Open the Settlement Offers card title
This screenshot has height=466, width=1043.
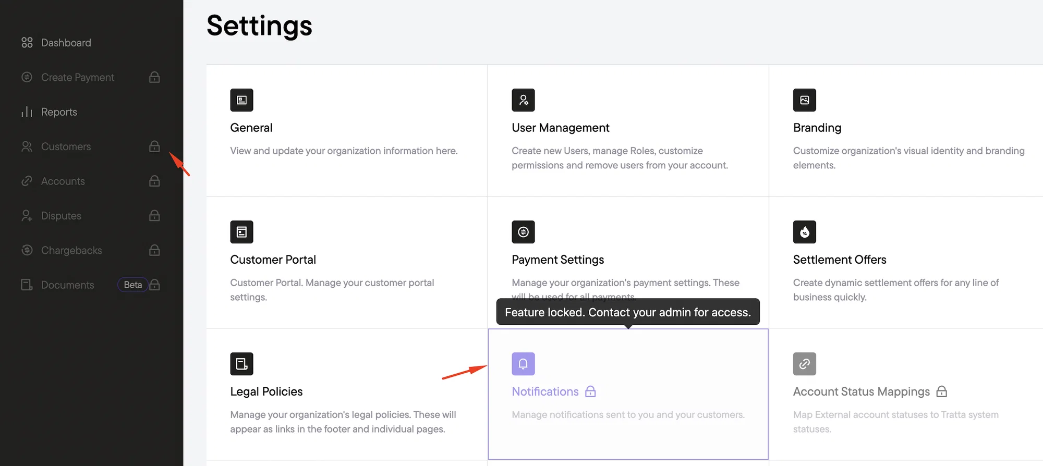840,260
